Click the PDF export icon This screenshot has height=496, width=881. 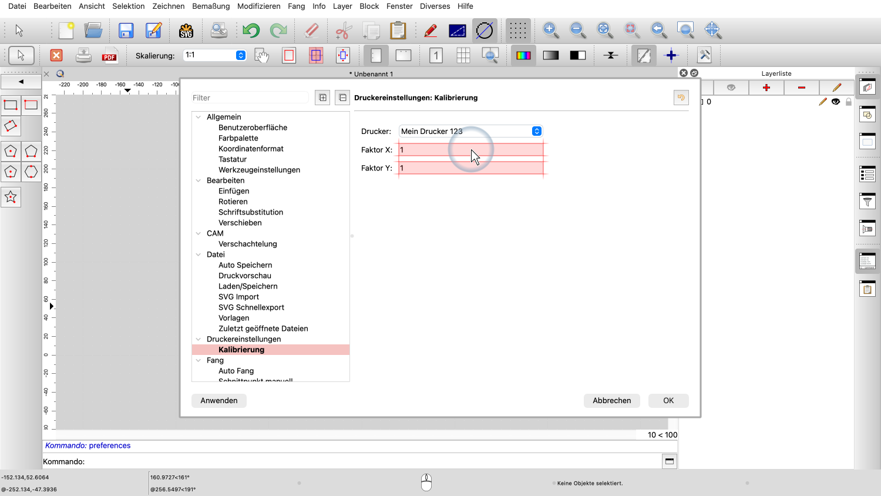coord(109,55)
